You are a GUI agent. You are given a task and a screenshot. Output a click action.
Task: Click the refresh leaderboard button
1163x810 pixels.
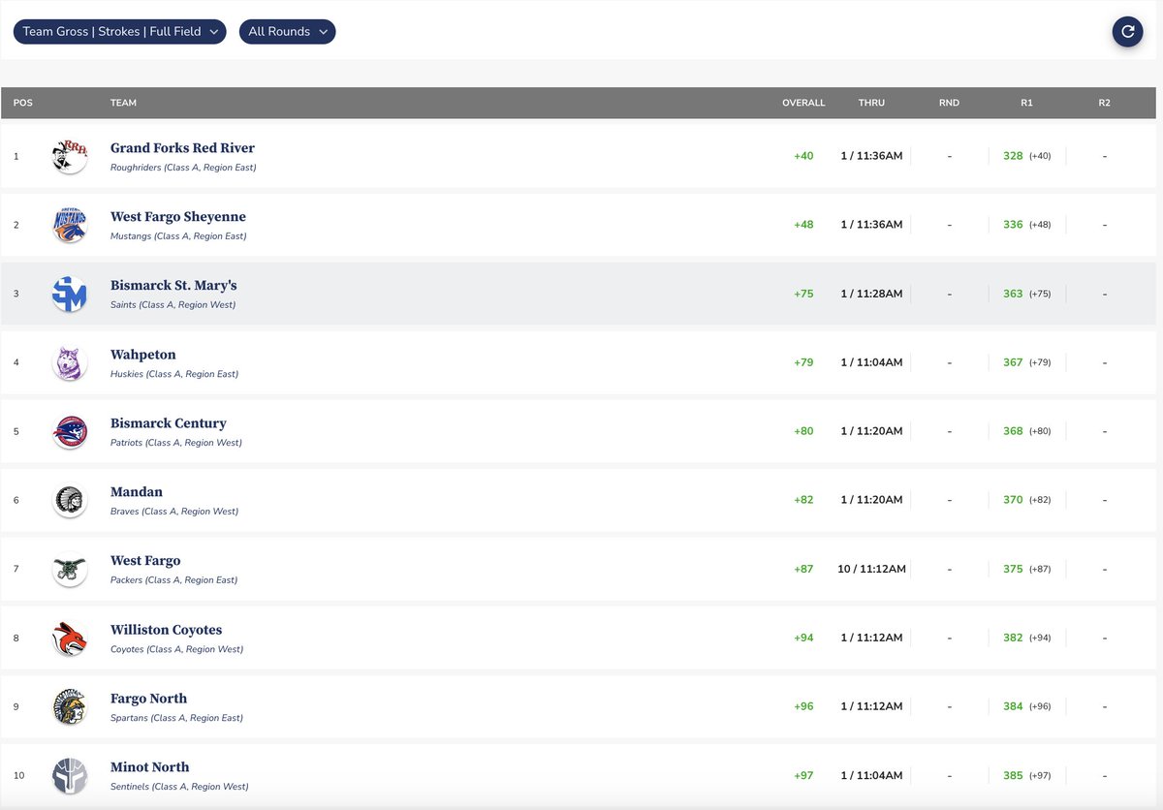(x=1127, y=31)
